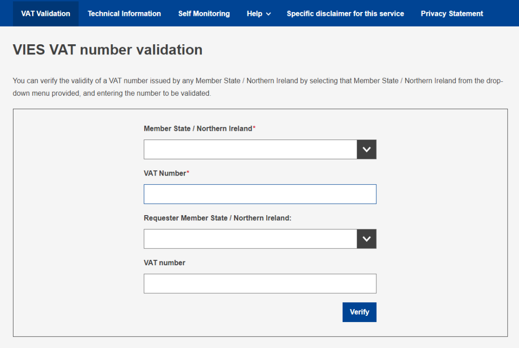The image size is (519, 348).
Task: Open the Self Monitoring page
Action: pyautogui.click(x=204, y=13)
